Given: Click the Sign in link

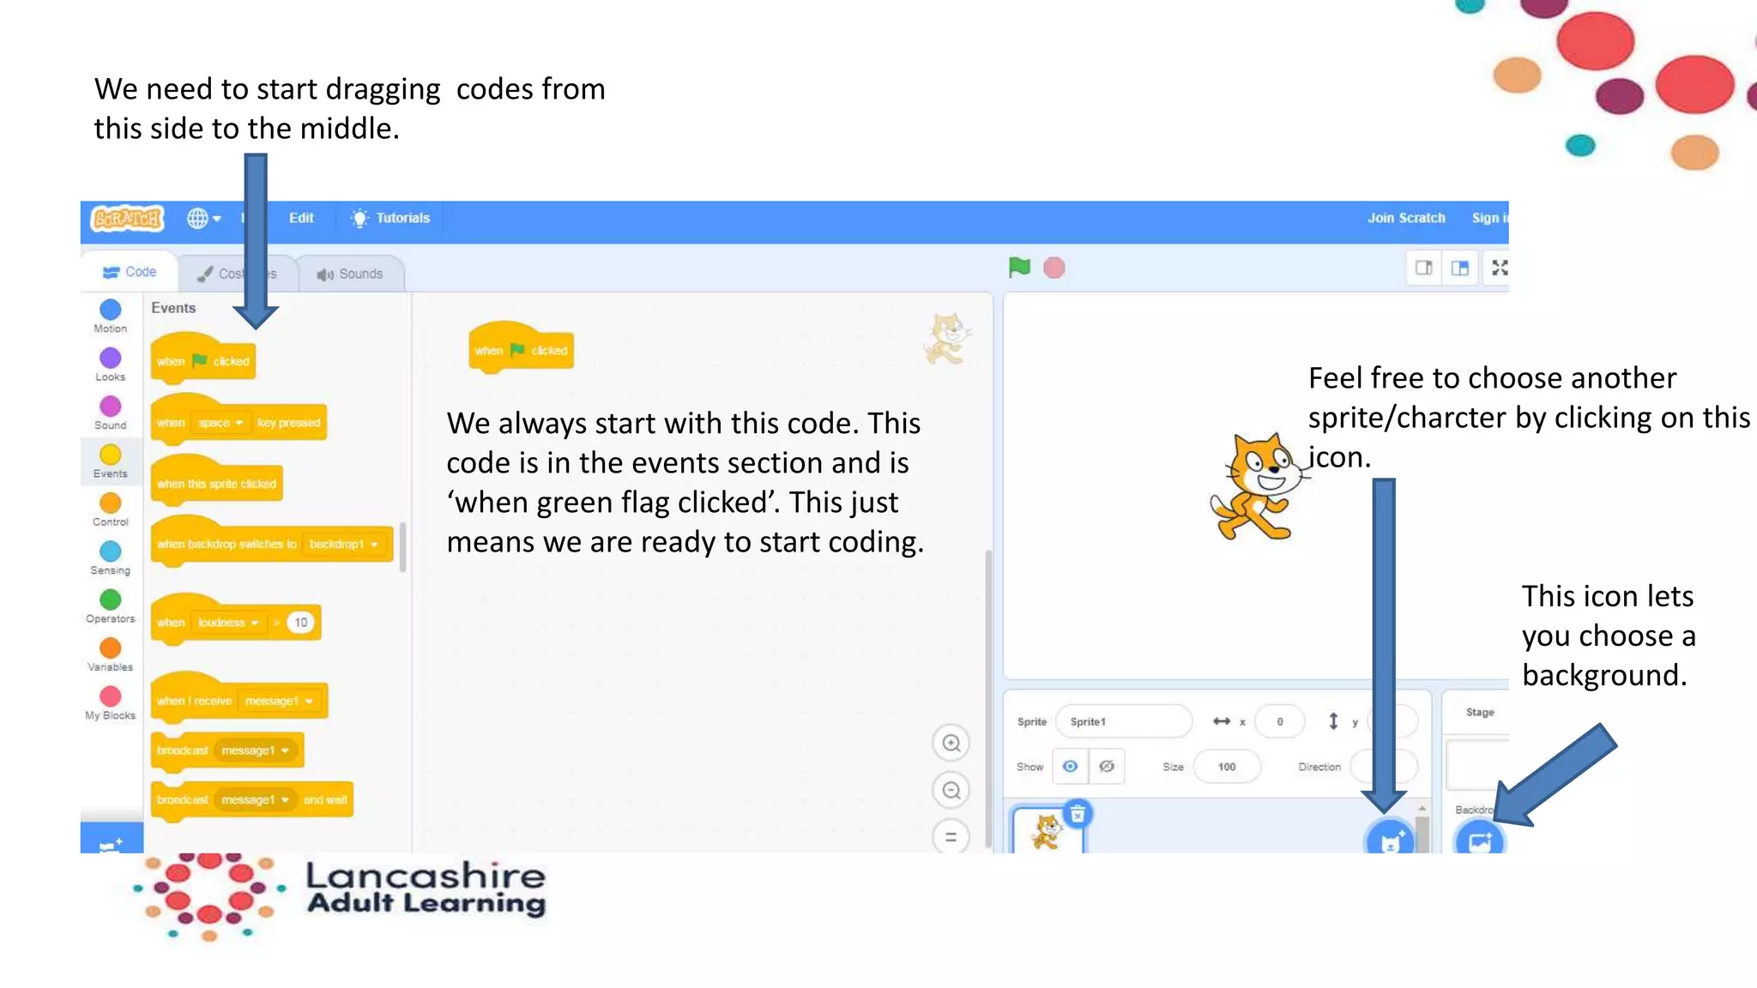Looking at the screenshot, I should coord(1490,218).
